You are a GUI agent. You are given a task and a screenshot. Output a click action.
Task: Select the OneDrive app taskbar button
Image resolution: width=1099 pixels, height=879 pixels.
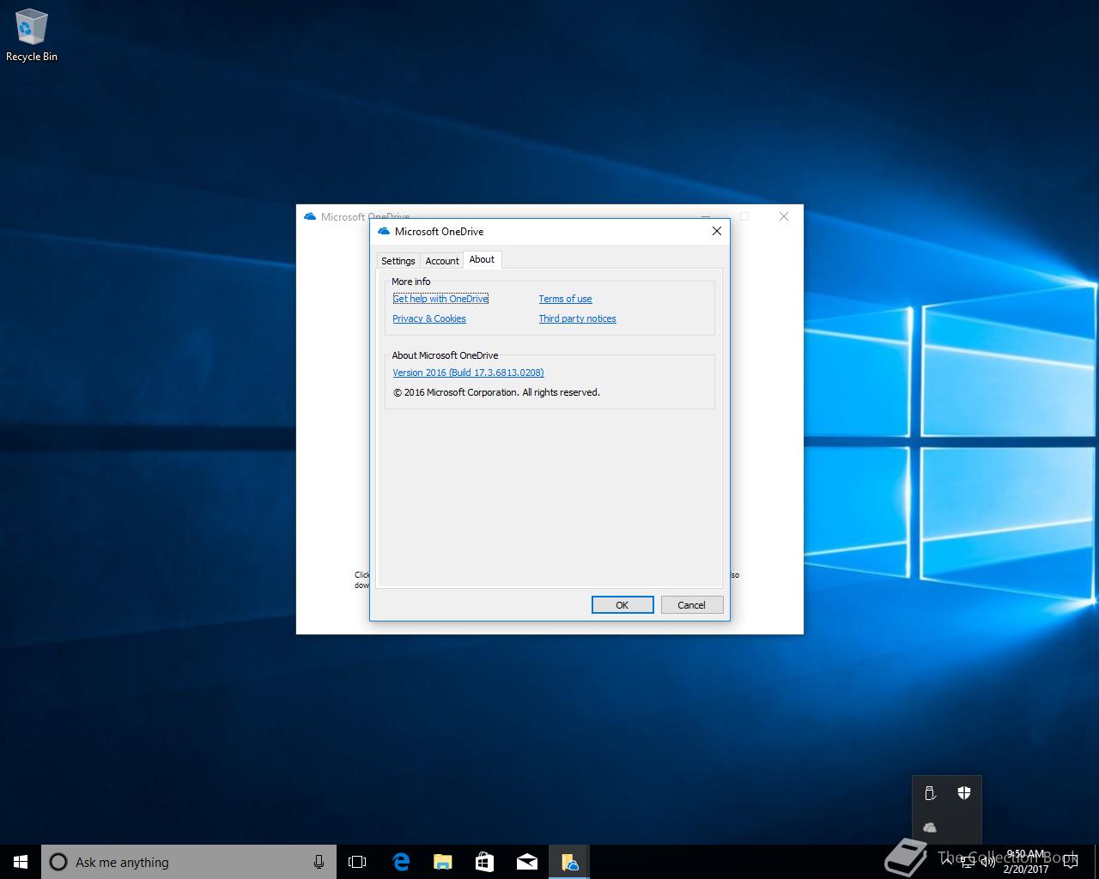(x=568, y=862)
